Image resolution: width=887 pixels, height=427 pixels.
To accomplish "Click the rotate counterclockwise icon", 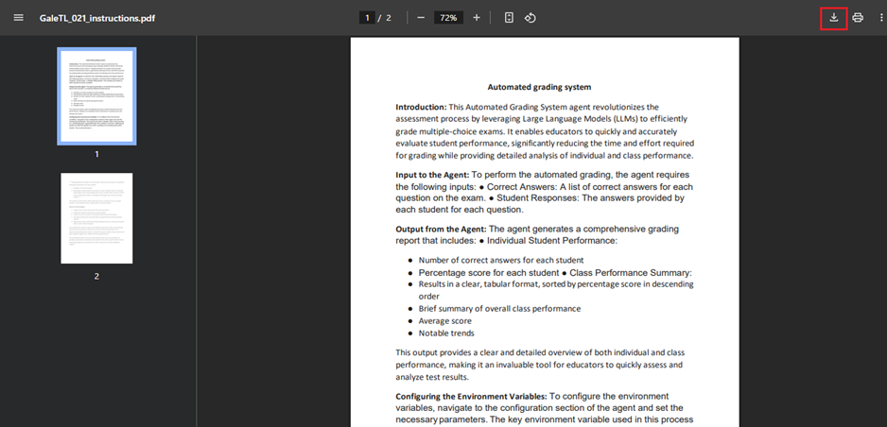I will (530, 18).
